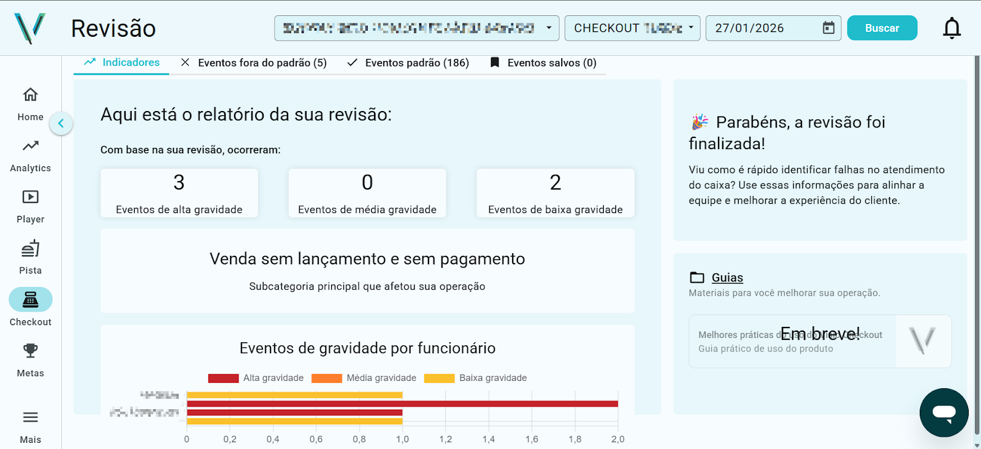Open the Metas trophy icon

coord(30,351)
